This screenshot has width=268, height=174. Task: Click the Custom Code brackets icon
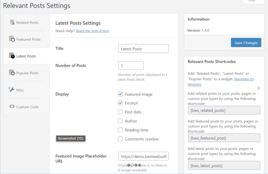[x=12, y=107]
